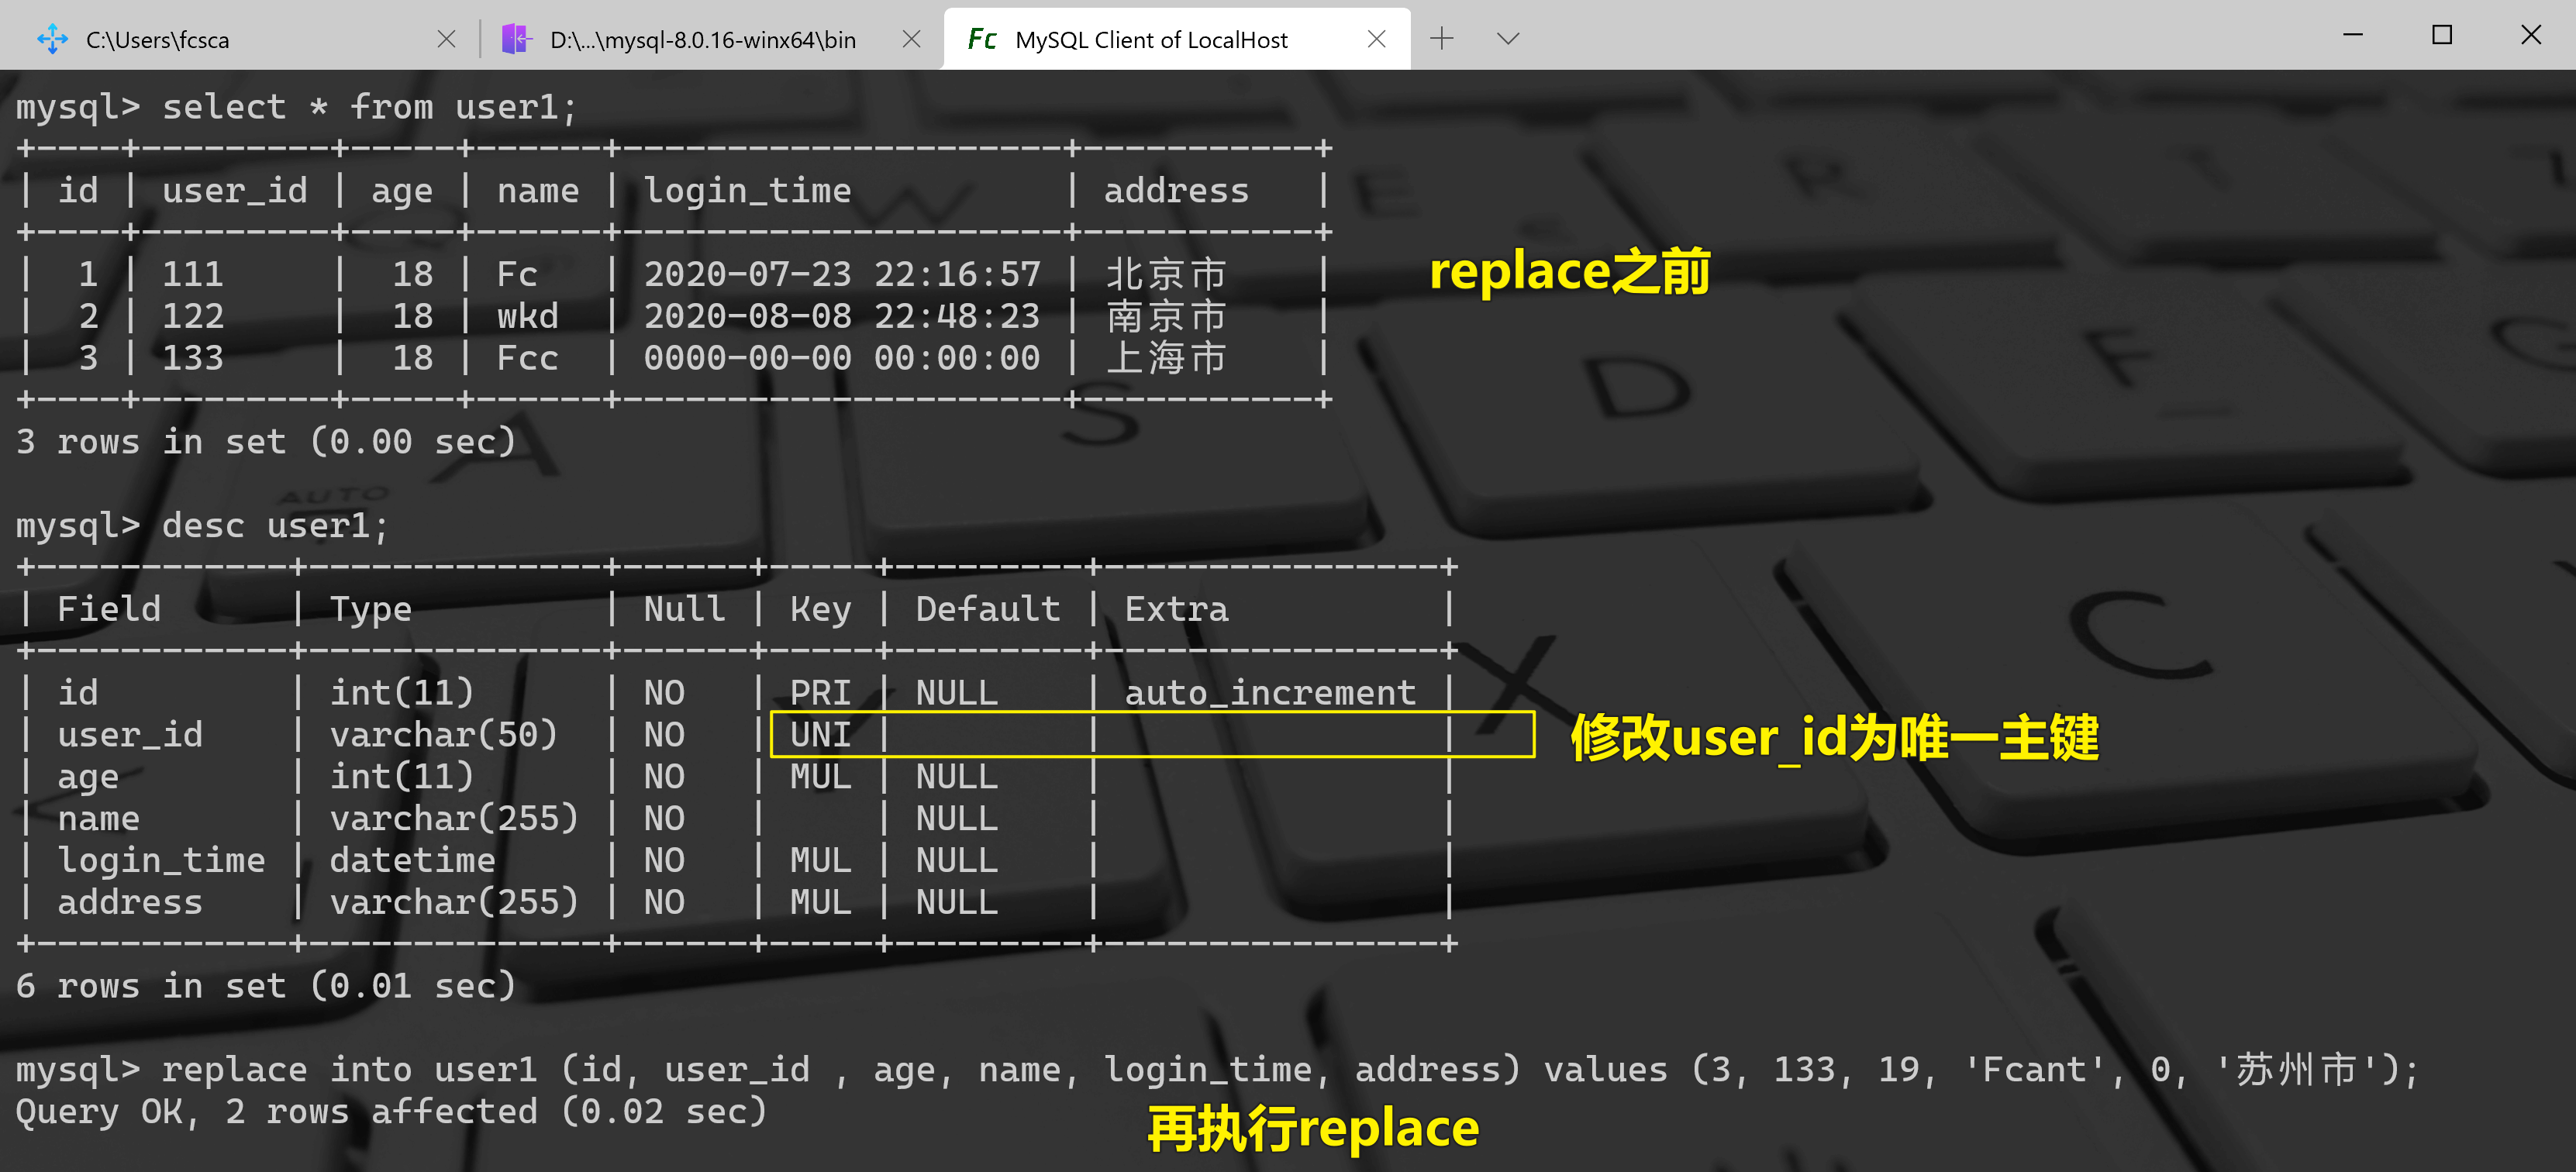Screen dimensions: 2576x1172
Task: Close the MySQL Client of LocalHost tab
Action: pos(1376,40)
